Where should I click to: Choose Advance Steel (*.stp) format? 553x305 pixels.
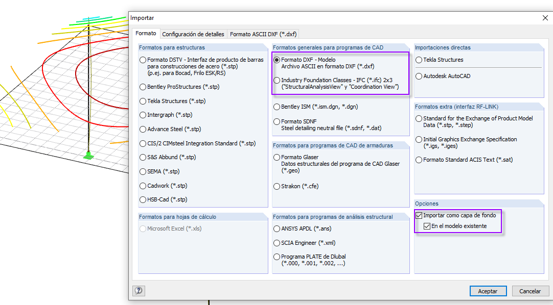pos(143,129)
